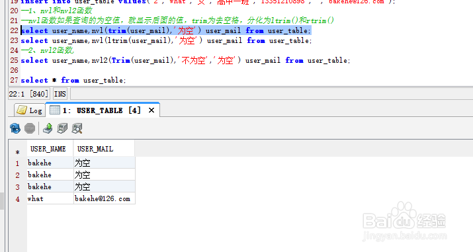
Task: Click comment line 20 about nvl和nvl2函数
Action: coord(56,11)
